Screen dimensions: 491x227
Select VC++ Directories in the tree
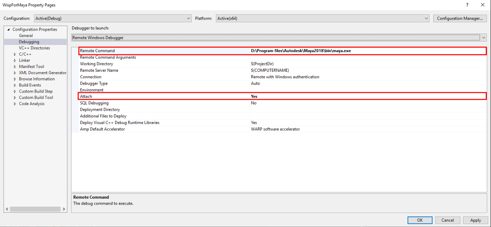pyautogui.click(x=34, y=48)
